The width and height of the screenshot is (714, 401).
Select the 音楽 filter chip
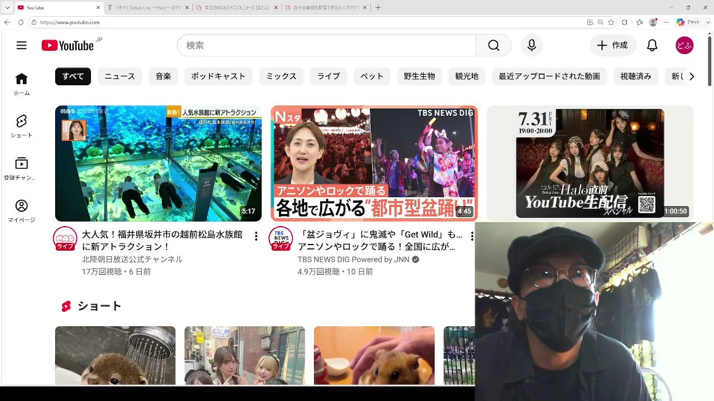163,76
